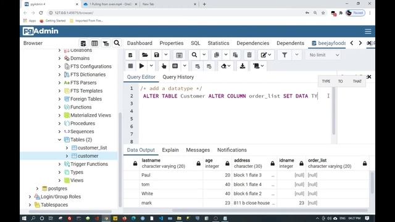Screen dimensions: 395x222
Task: Click the Windows Start button
Action: [x=24, y=218]
